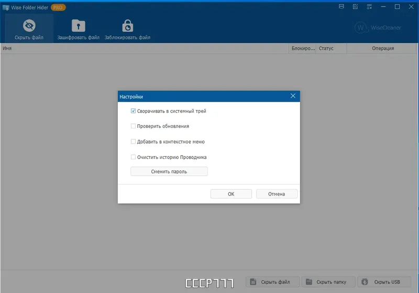Image resolution: width=419 pixels, height=293 pixels.
Task: Uncheck Сворачивать в системный трей checkbox
Action: [133, 111]
